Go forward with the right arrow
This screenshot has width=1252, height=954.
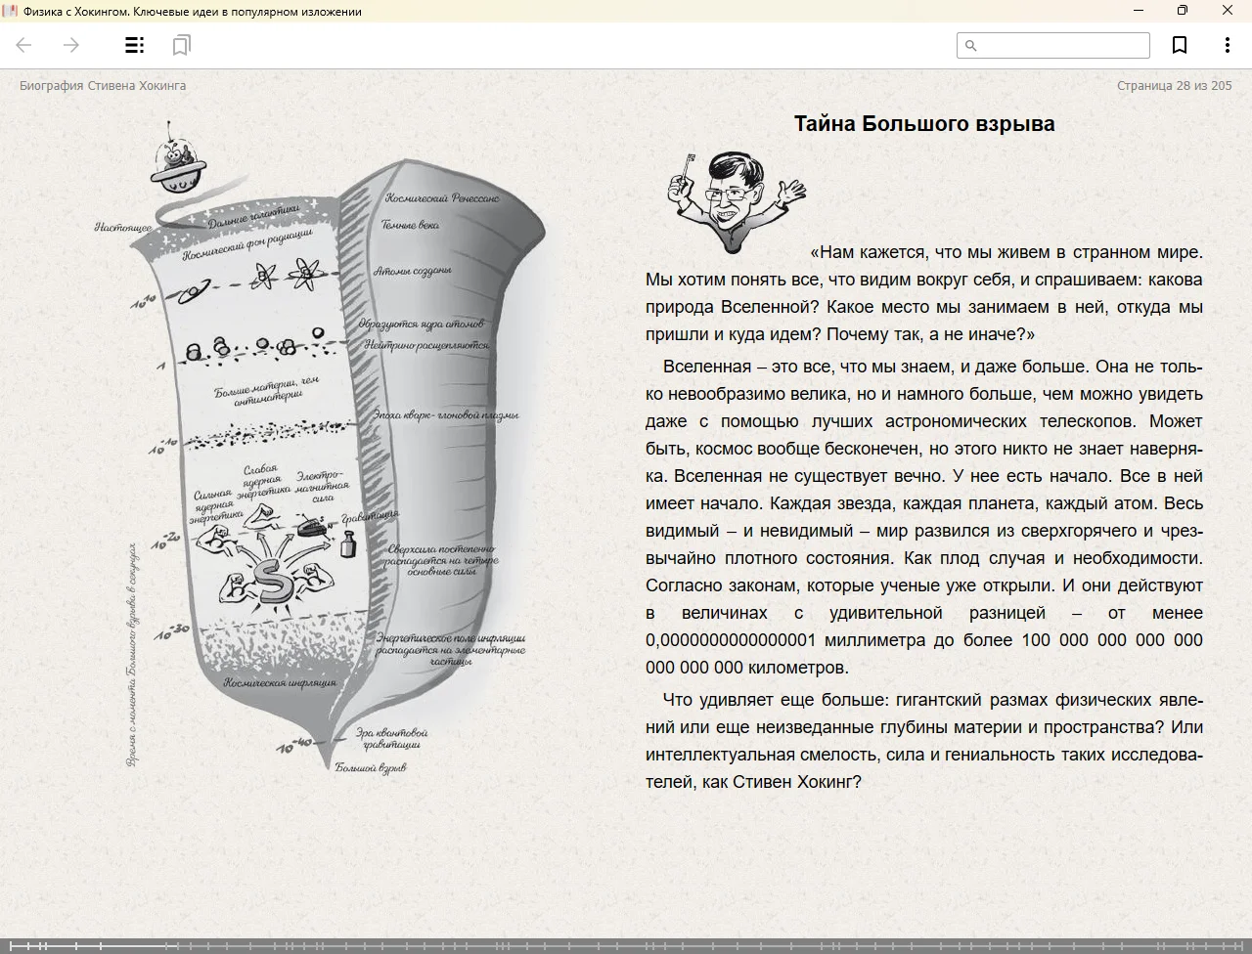pos(71,45)
